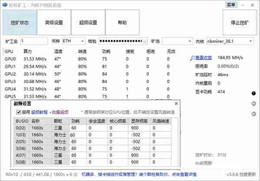260x181 pixels.
Task: Click the total hashrate 184.95 MH/s
Action: 230,58
